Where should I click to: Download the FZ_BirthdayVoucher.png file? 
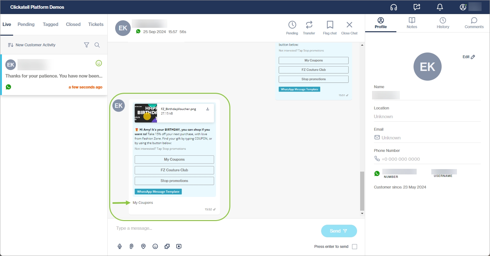click(208, 109)
